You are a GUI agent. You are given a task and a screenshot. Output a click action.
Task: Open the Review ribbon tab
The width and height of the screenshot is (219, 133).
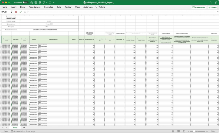coord(68,7)
